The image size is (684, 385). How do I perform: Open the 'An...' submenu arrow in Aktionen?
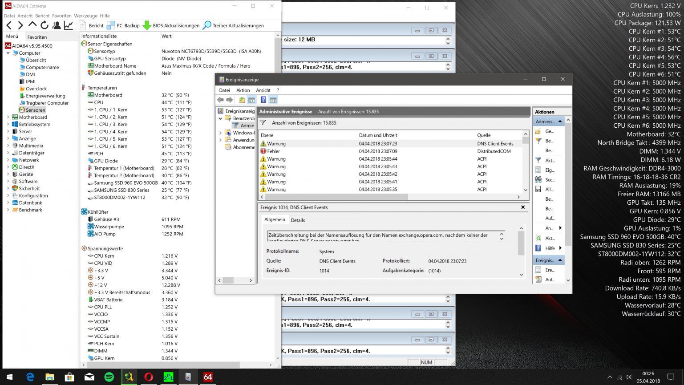pyautogui.click(x=560, y=228)
